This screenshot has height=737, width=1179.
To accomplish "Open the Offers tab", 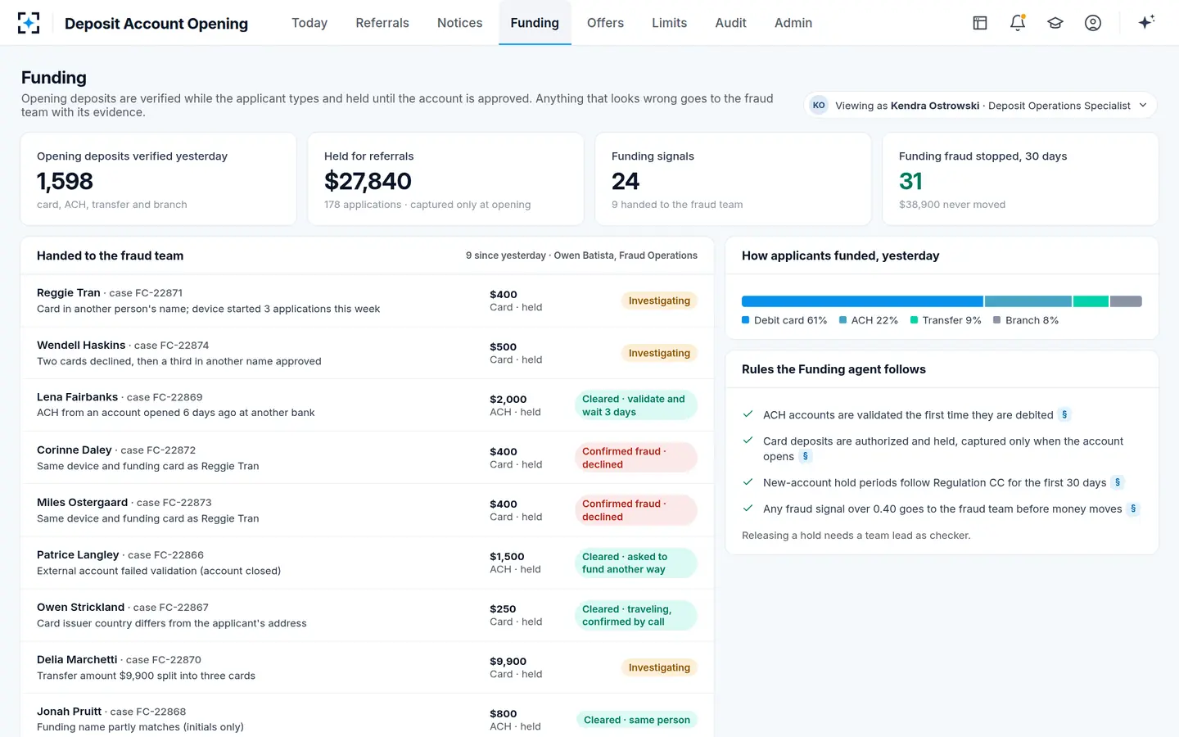I will pyautogui.click(x=605, y=23).
